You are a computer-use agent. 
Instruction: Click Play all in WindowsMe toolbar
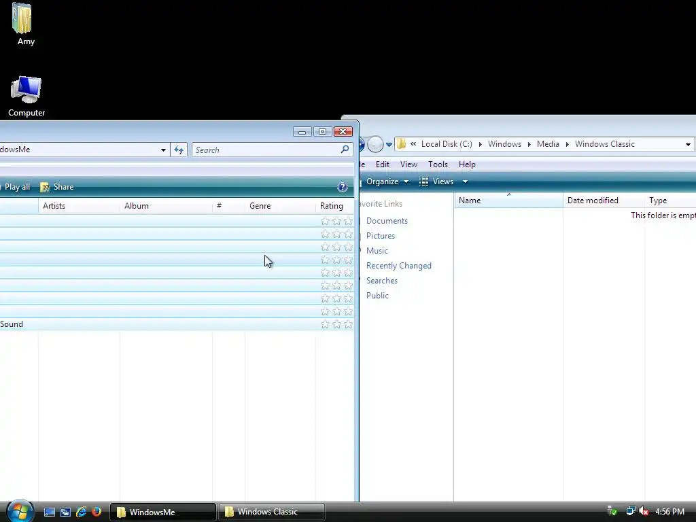(x=17, y=187)
